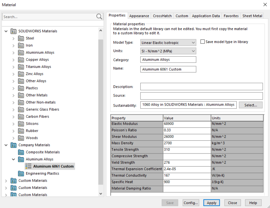
Task: Click the Engineering Plastics folder icon
Action: coord(21,174)
